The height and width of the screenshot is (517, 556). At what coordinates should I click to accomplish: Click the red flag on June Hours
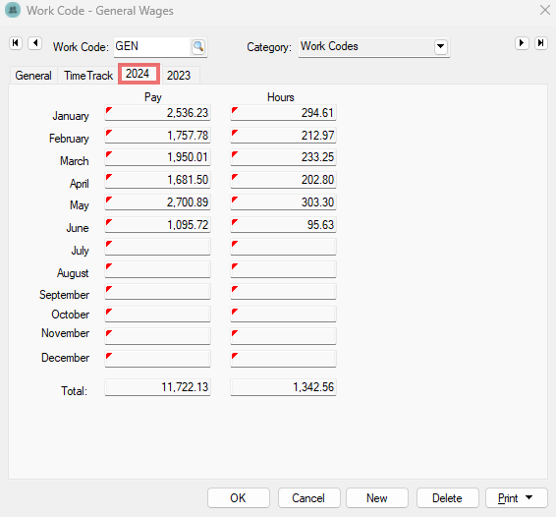click(235, 222)
